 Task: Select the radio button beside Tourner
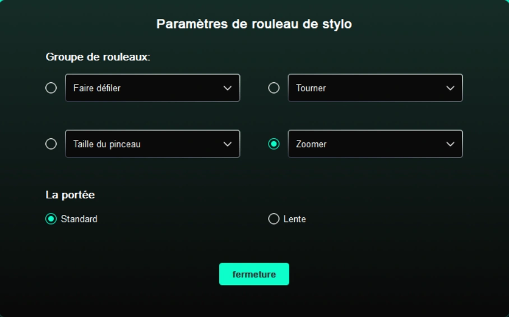[x=274, y=88]
